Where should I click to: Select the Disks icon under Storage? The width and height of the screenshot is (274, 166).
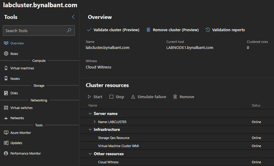[x=6, y=93]
